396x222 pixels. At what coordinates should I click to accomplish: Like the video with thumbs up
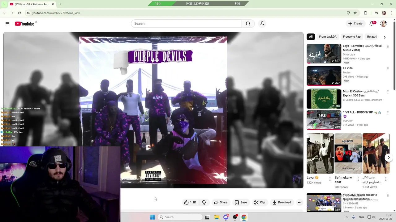pyautogui.click(x=190, y=202)
